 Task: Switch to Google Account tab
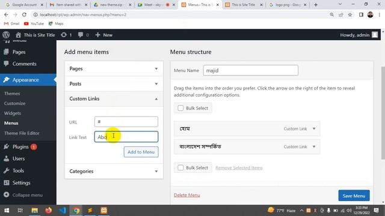tap(23, 5)
